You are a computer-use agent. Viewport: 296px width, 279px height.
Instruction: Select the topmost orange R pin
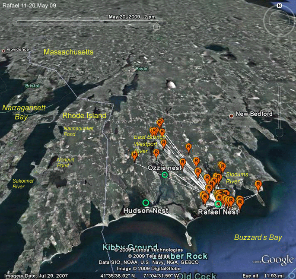pyautogui.click(x=160, y=123)
